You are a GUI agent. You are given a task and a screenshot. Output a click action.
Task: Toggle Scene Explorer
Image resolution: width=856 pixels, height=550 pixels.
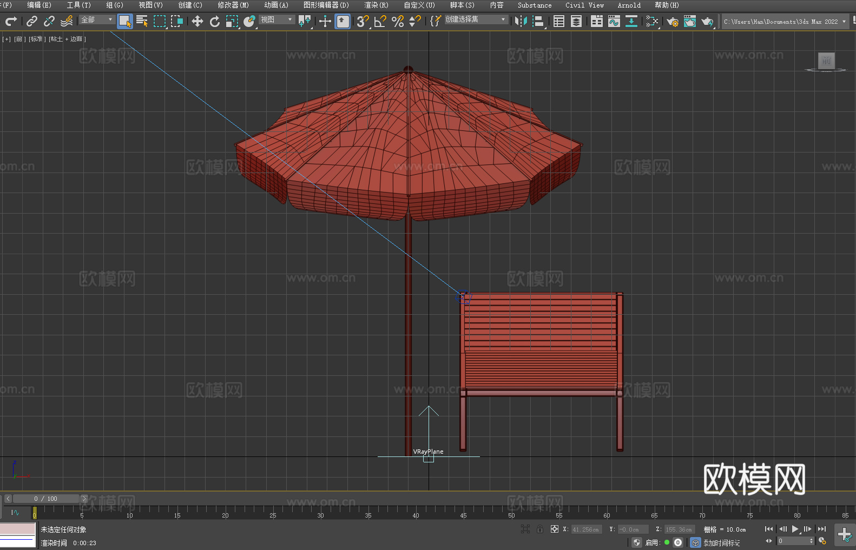click(x=559, y=21)
